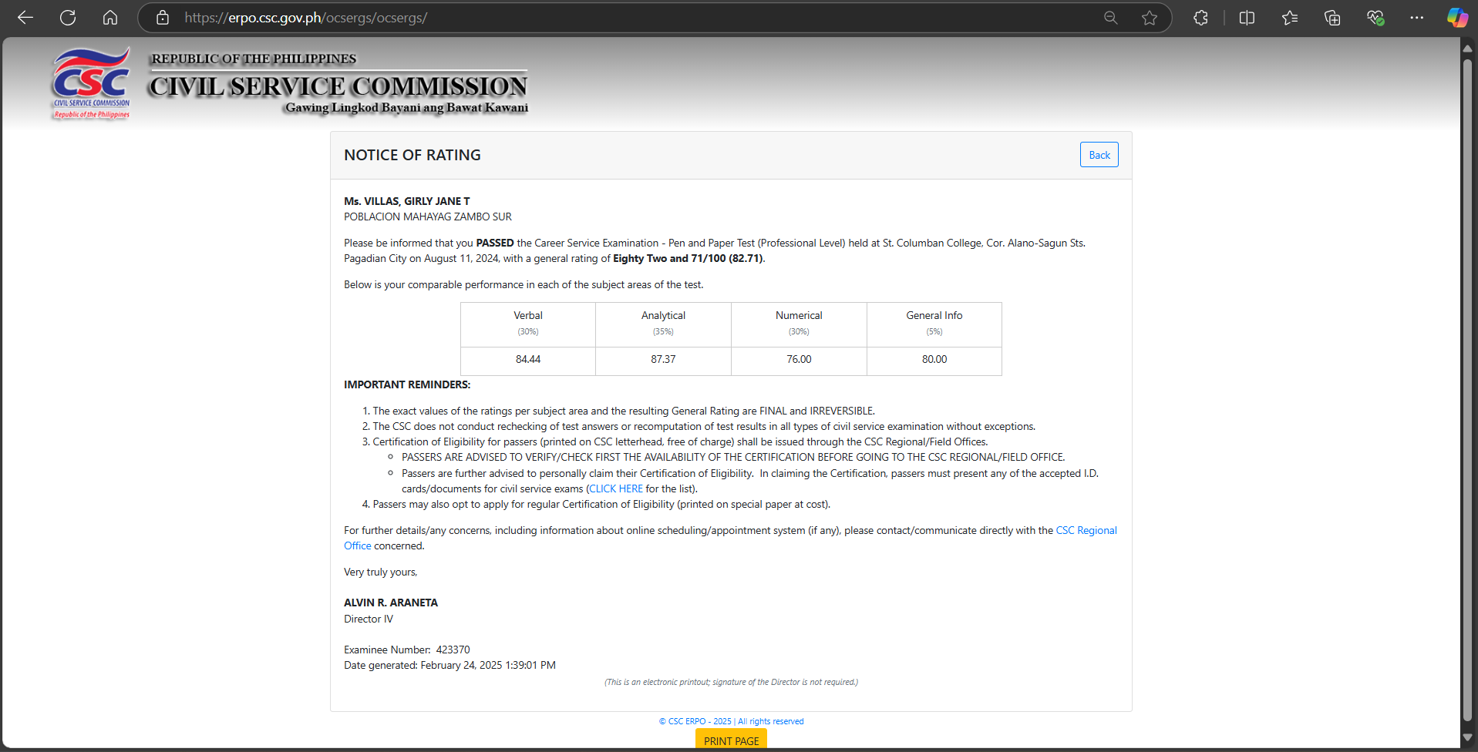Click the IMPORTANT REMINDERS heading

[407, 384]
